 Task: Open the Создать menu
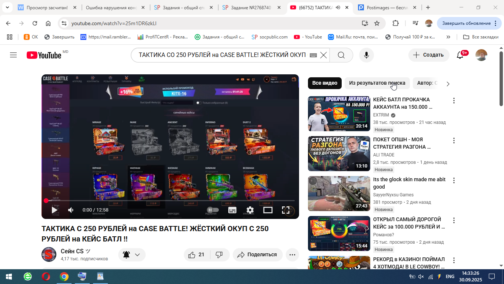coord(429,55)
